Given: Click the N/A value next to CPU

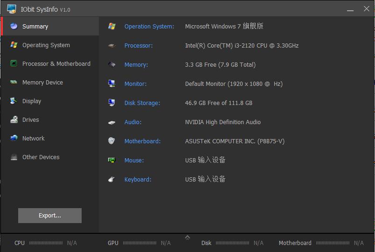Looking at the screenshot, I should click(72, 243).
